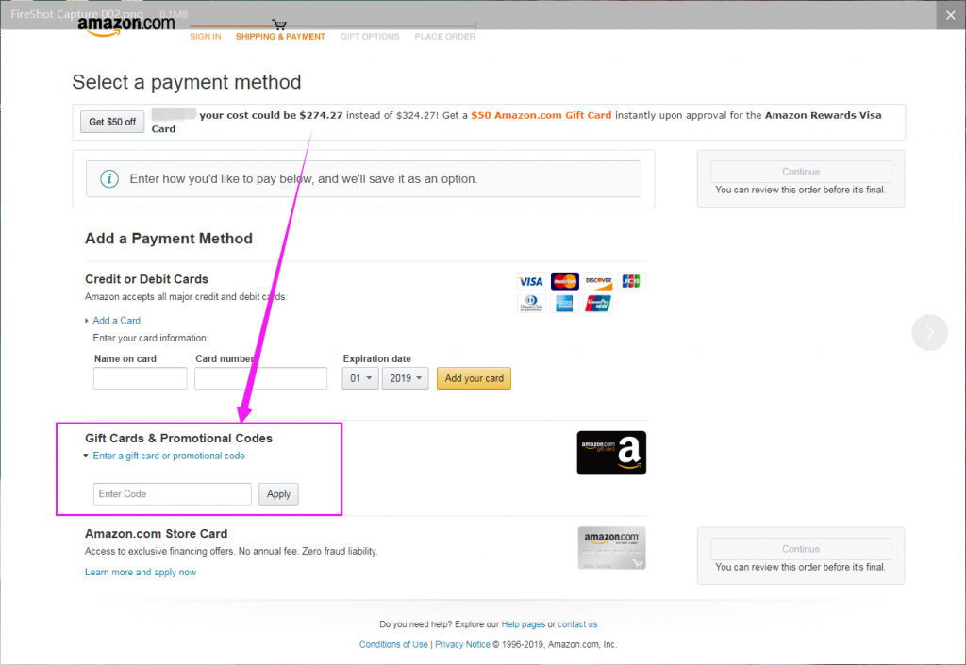Click the $50 Amazon.com Gift Card offer link
Image resolution: width=966 pixels, height=665 pixels.
[x=541, y=115]
